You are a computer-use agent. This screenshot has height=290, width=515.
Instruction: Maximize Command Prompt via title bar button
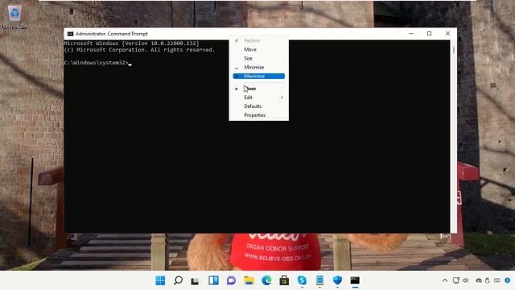(x=429, y=34)
